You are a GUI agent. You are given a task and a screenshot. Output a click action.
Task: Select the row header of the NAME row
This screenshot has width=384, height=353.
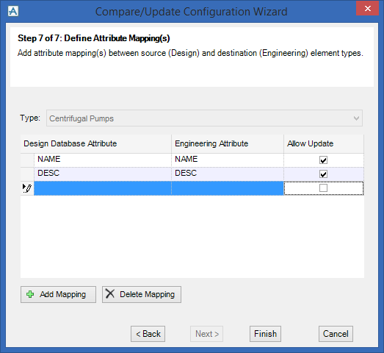(x=27, y=160)
